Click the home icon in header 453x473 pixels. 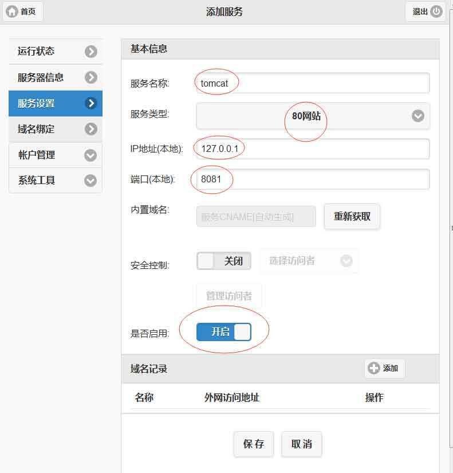click(12, 11)
